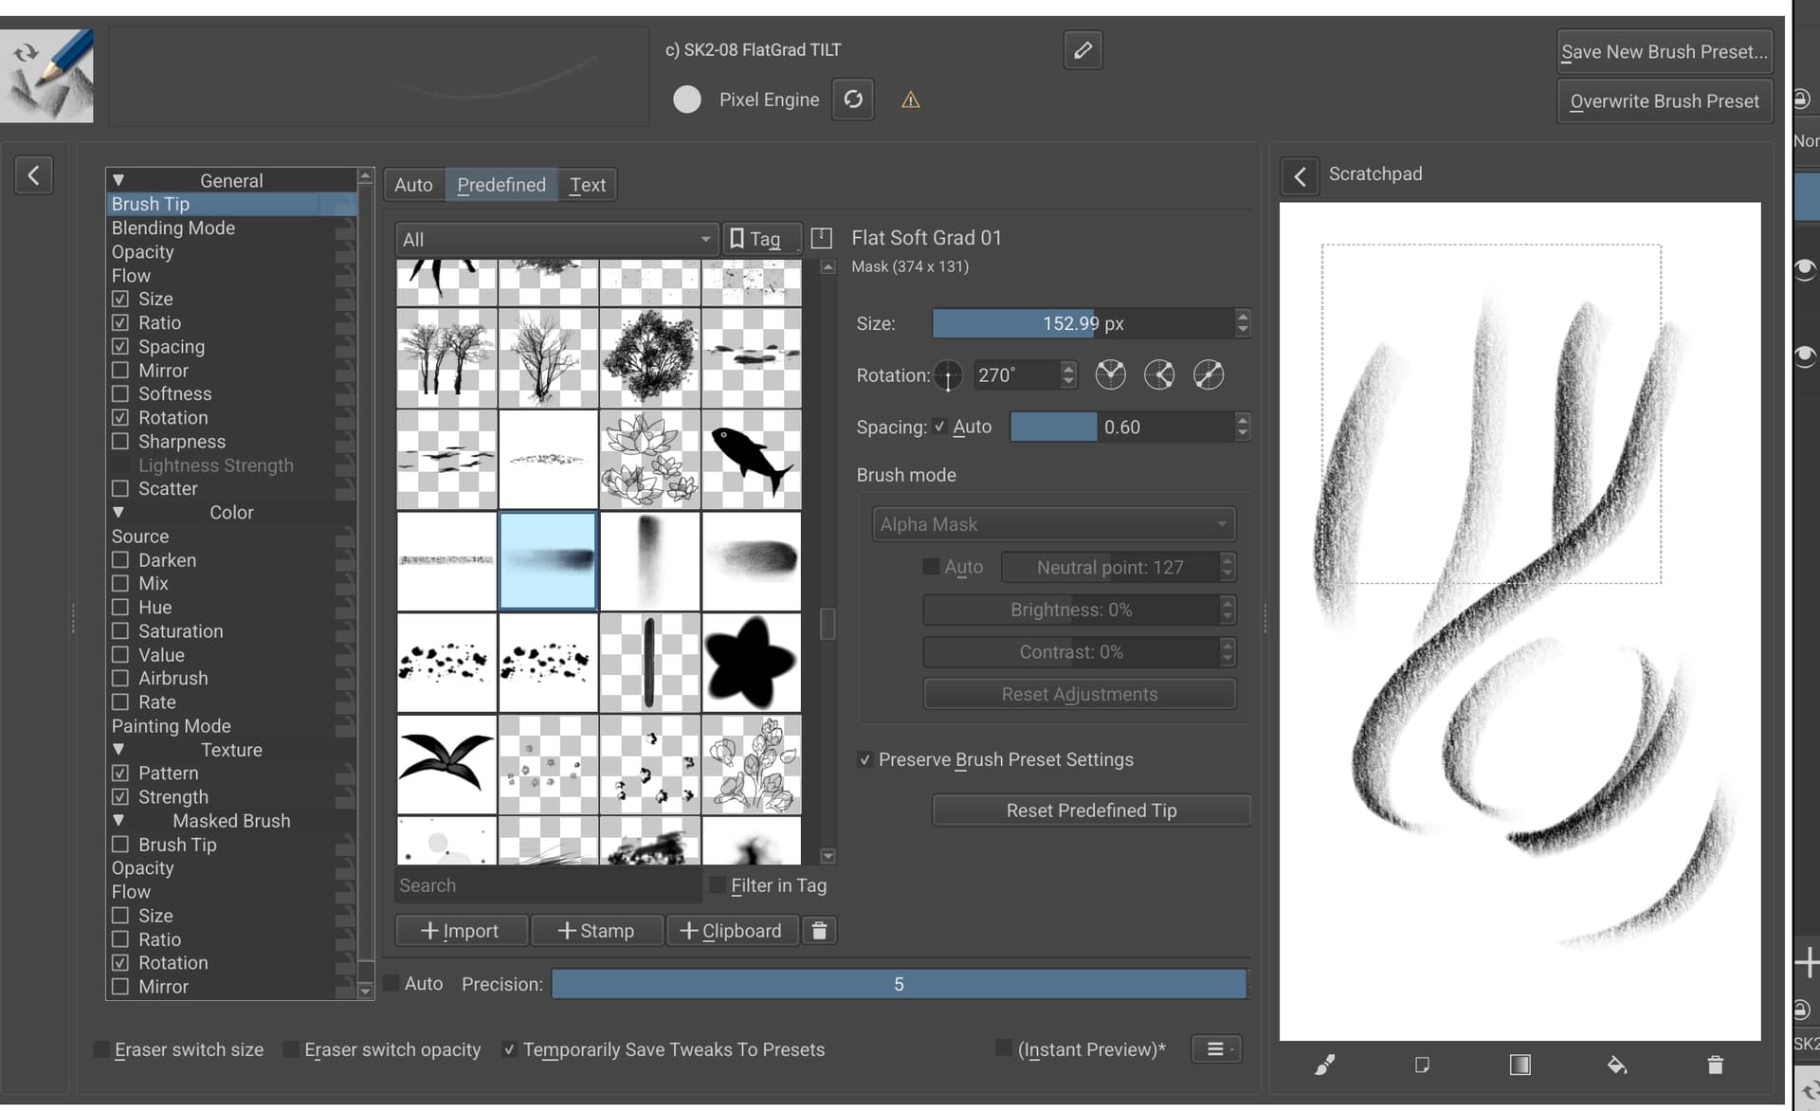1820x1111 pixels.
Task: Click the yellow warning triangle icon
Action: (x=910, y=100)
